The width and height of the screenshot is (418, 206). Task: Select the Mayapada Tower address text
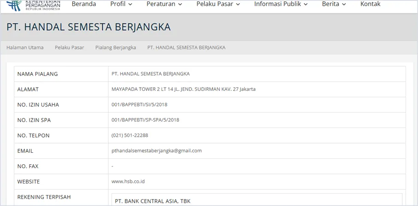click(183, 89)
